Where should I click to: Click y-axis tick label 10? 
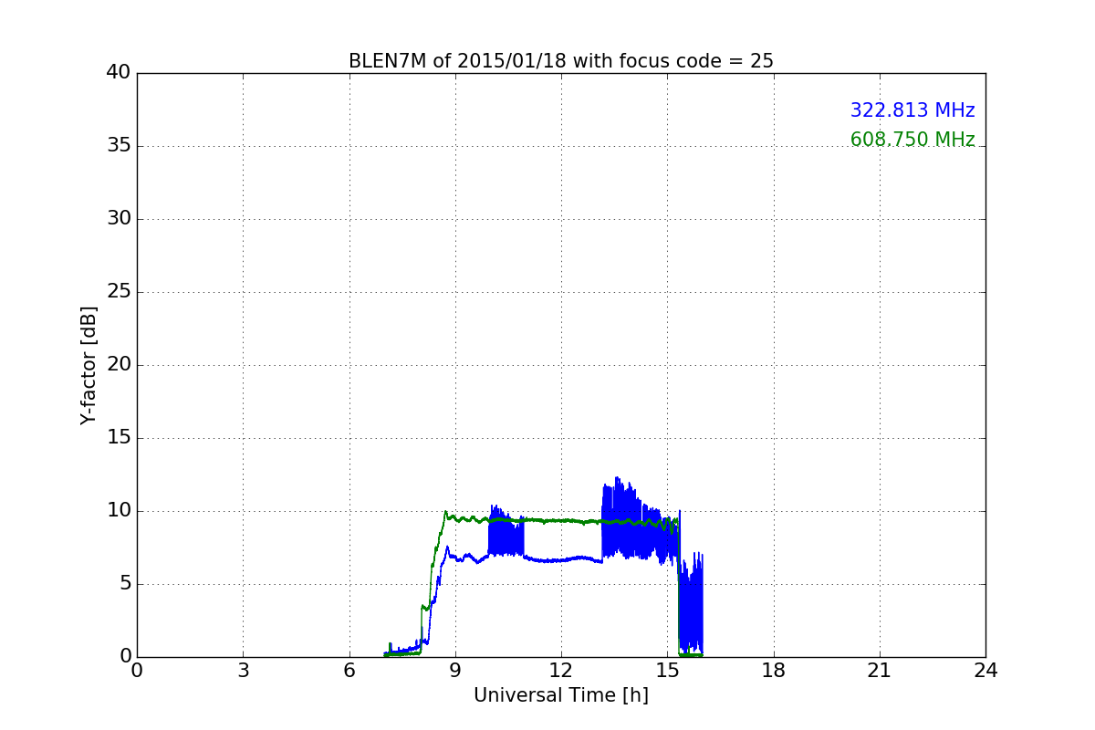pyautogui.click(x=119, y=511)
